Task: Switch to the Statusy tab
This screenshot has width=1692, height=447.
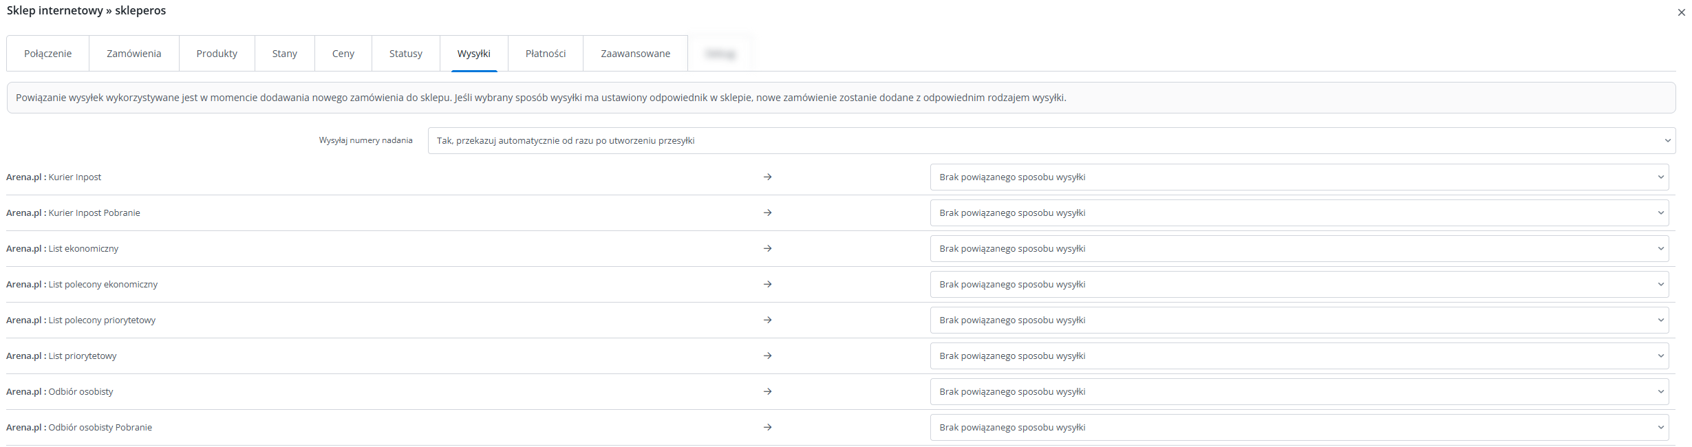Action: [406, 54]
